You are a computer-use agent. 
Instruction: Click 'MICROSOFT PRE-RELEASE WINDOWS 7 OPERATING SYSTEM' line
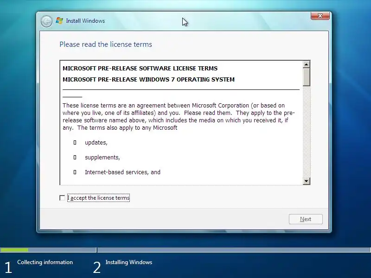click(x=148, y=79)
